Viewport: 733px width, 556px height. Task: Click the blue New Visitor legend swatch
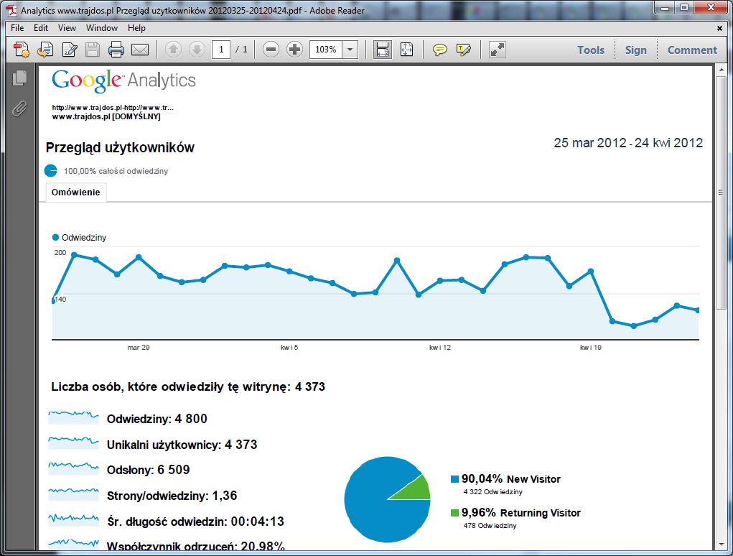pyautogui.click(x=454, y=479)
